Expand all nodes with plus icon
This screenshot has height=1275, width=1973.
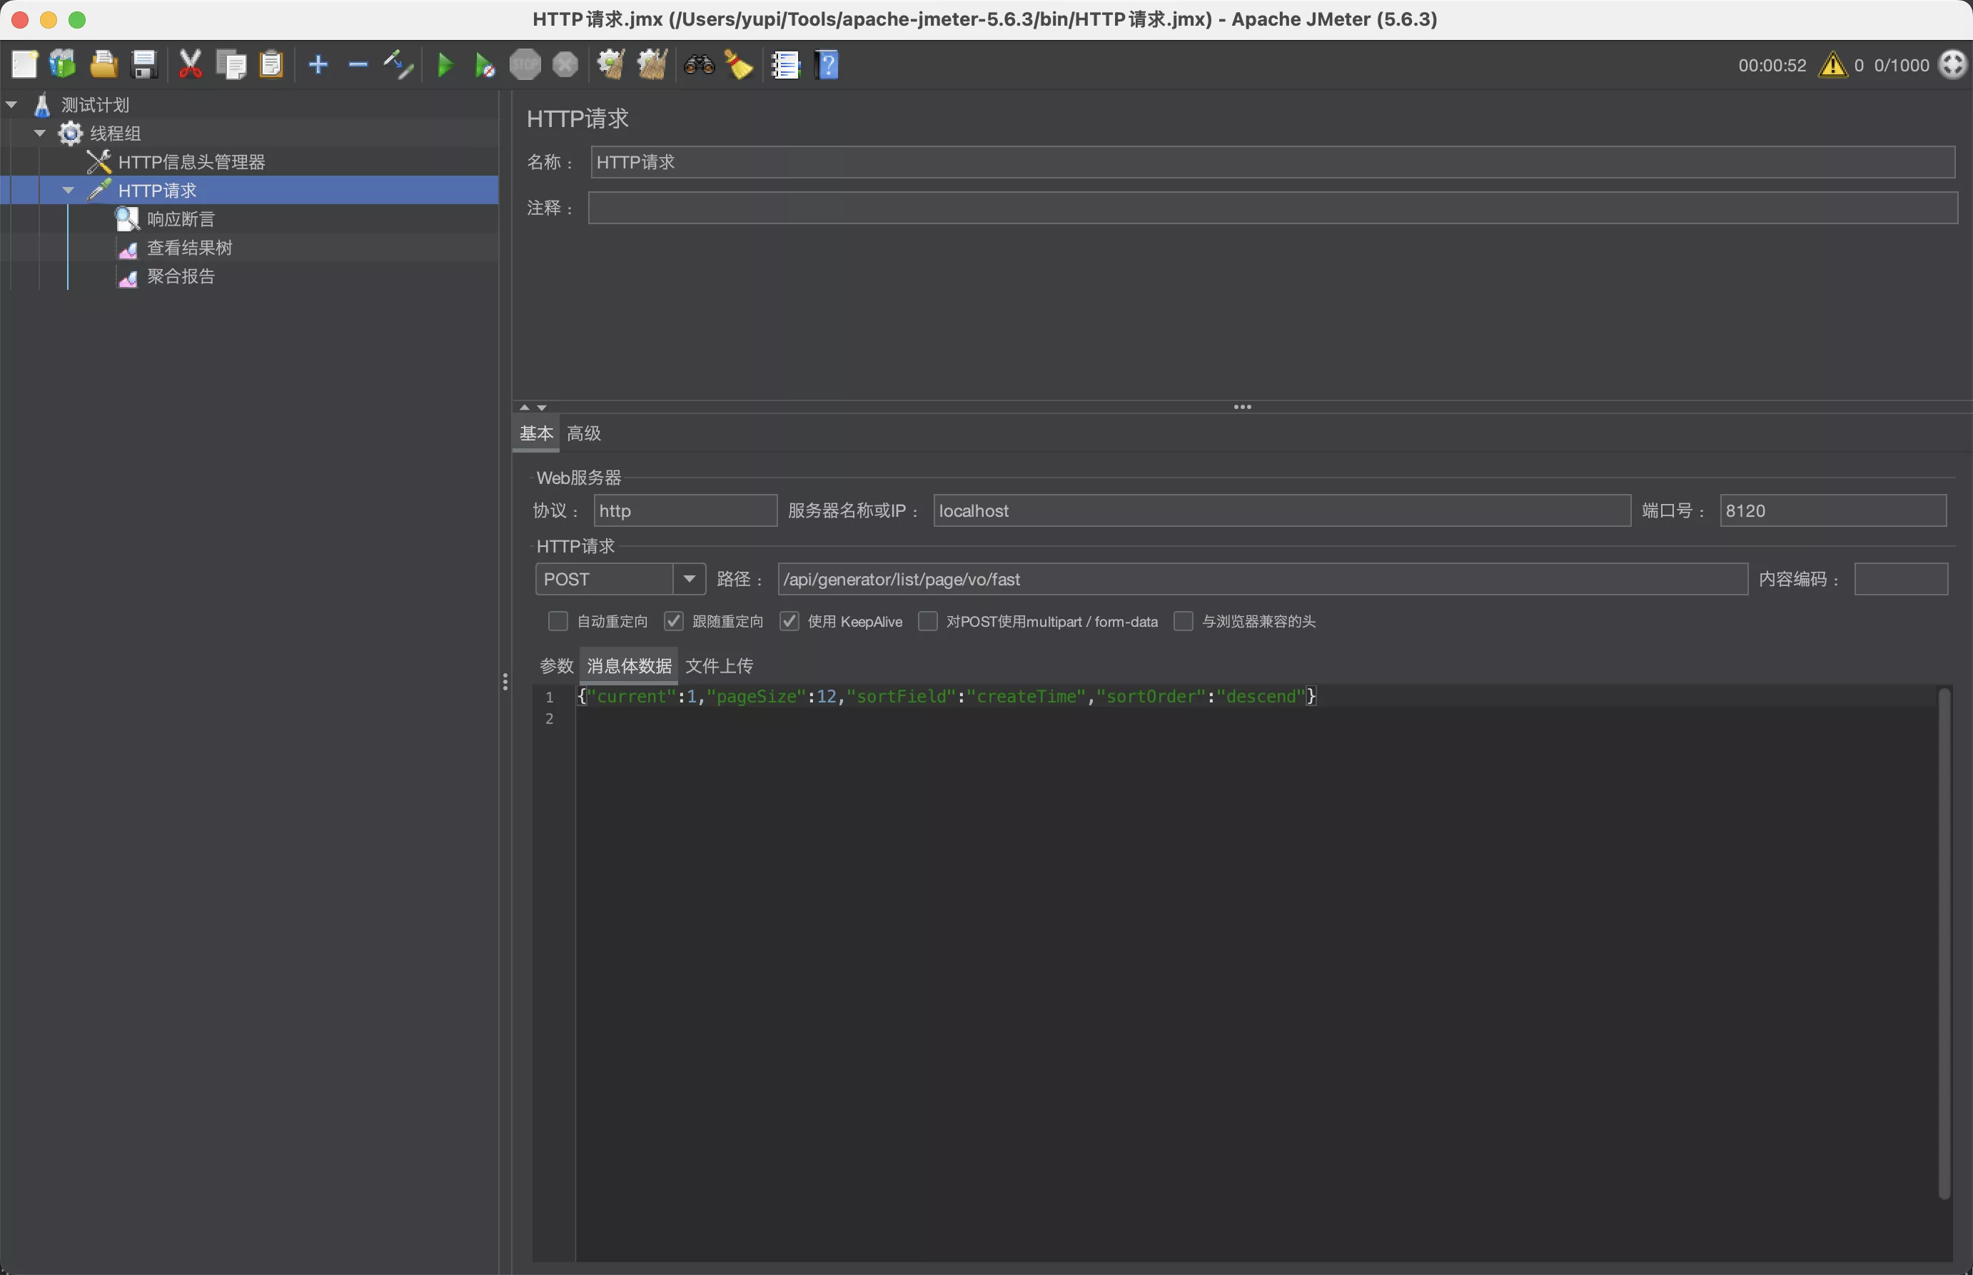(318, 64)
